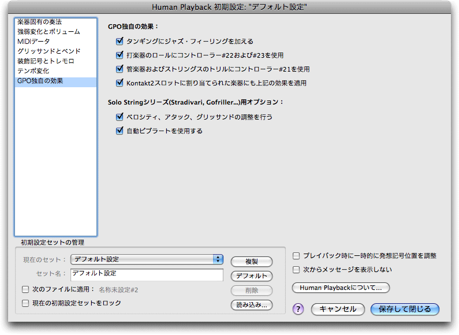Click the GPO独自の効果： section heading
Image resolution: width=459 pixels, height=335 pixels.
(x=133, y=27)
